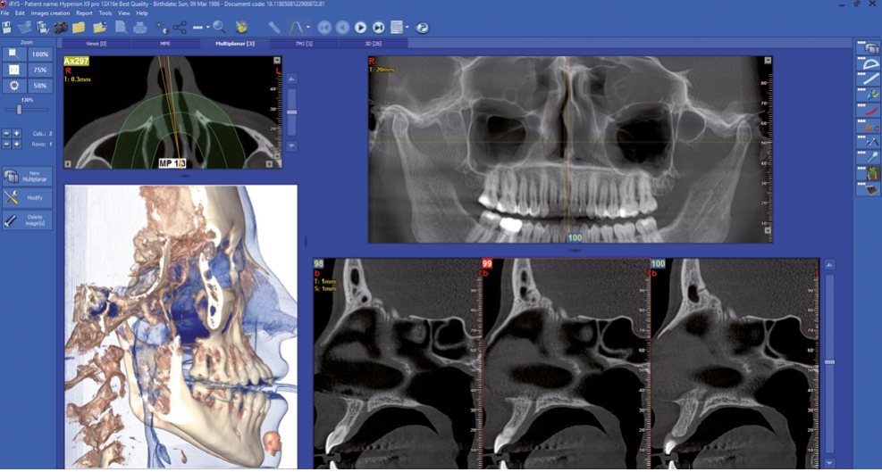Select the zigzag polyline tool

tap(868, 142)
